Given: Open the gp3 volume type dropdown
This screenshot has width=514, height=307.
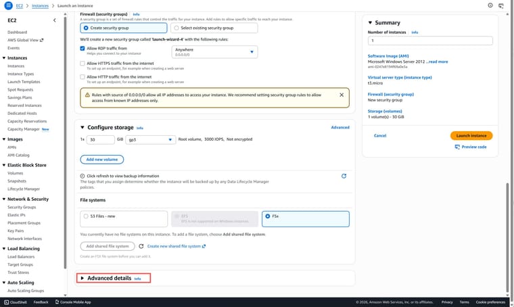Looking at the screenshot, I should pyautogui.click(x=150, y=139).
